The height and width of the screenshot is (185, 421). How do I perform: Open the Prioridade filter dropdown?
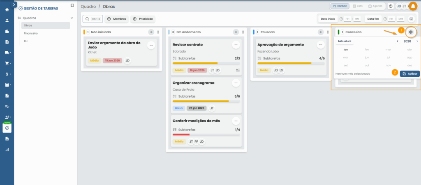[x=143, y=19]
